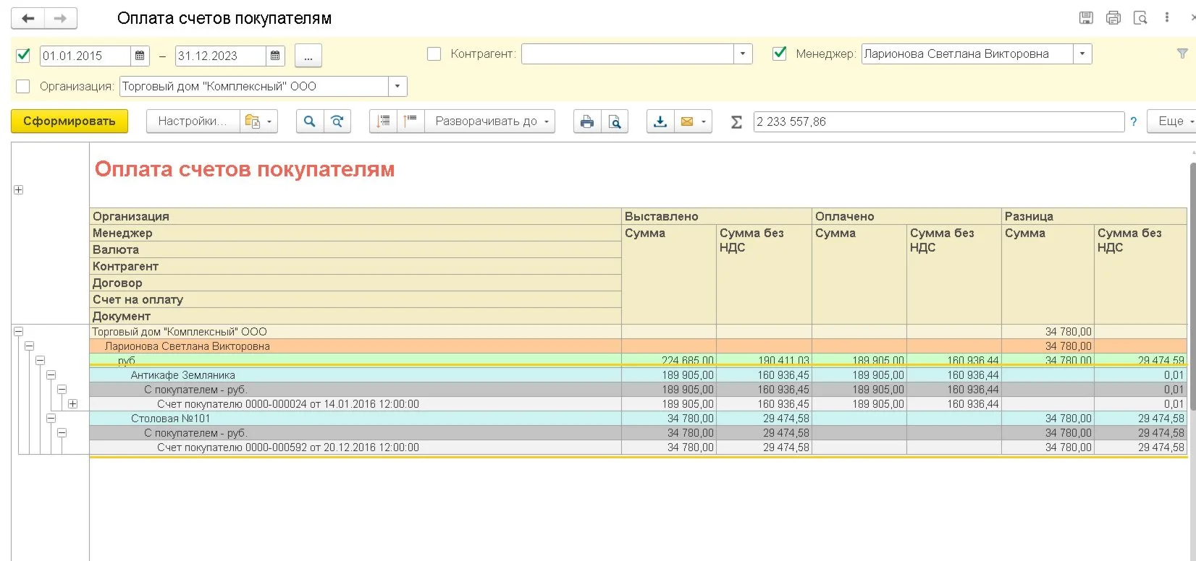Open the Менеджер dropdown list

coord(1082,54)
